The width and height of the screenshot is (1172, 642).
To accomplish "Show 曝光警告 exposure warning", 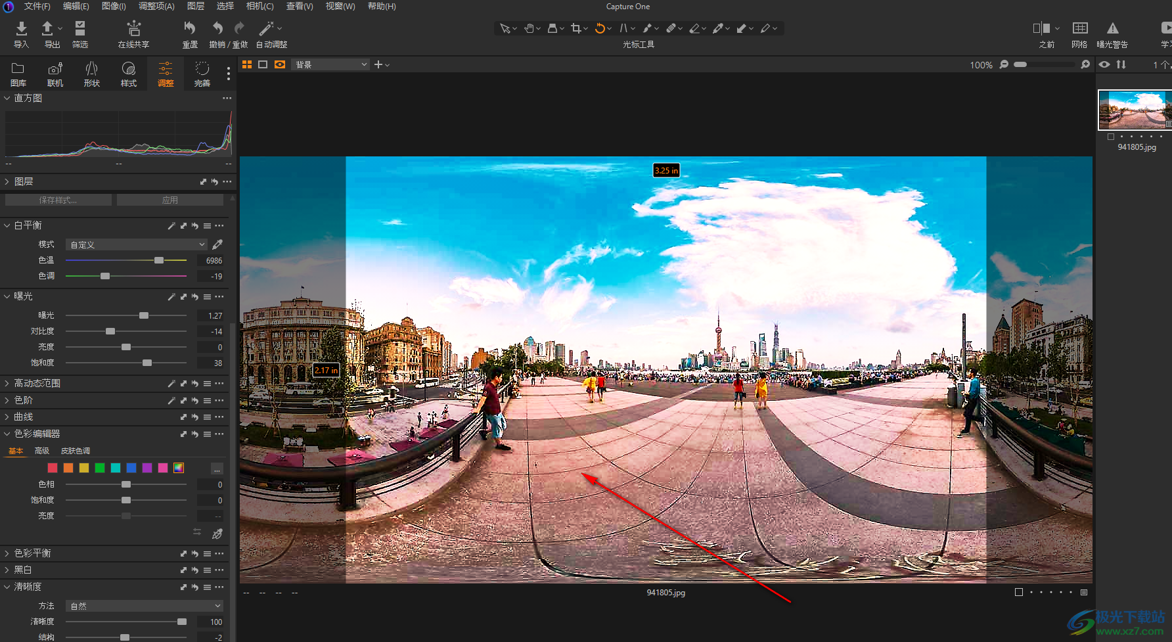I will pyautogui.click(x=1112, y=28).
